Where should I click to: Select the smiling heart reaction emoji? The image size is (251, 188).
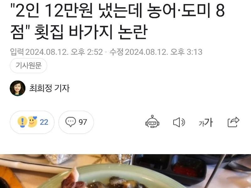pos(33,122)
